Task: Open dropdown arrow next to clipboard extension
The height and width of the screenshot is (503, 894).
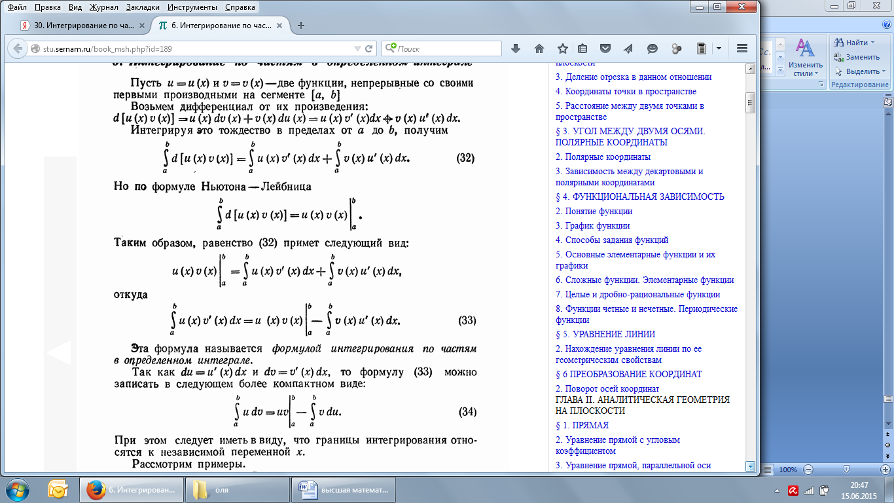Action: [x=718, y=48]
